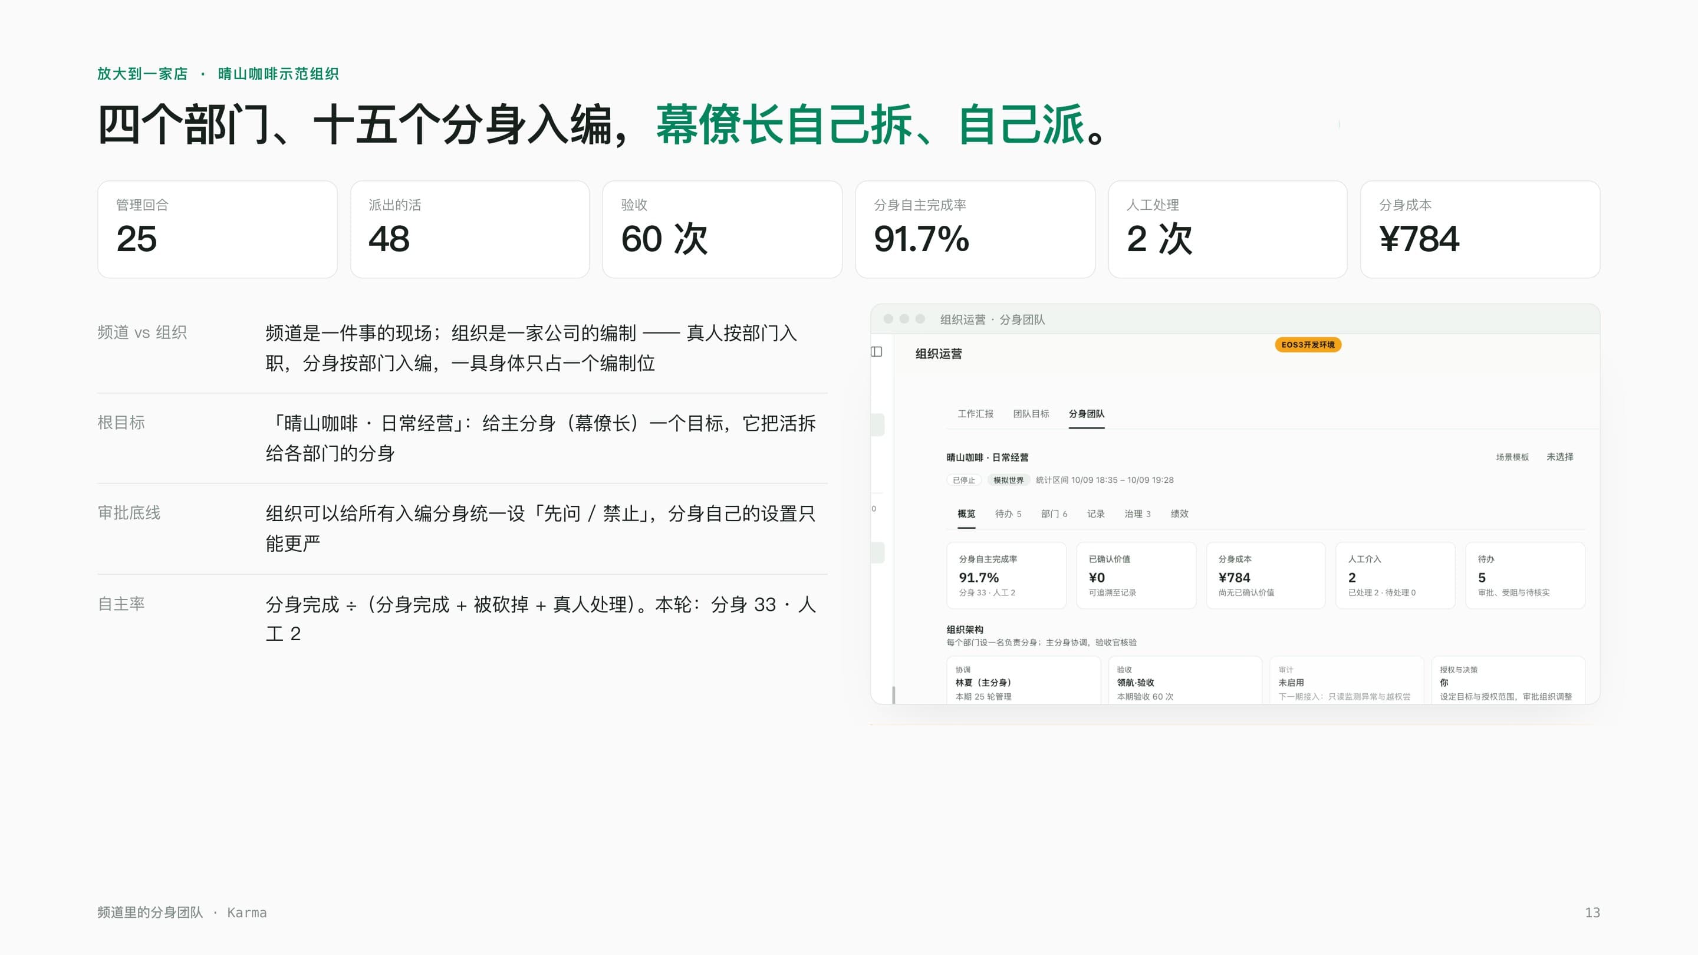Click the 模拟世界 tag

click(1009, 480)
